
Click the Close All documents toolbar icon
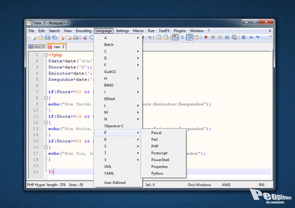coord(69,38)
